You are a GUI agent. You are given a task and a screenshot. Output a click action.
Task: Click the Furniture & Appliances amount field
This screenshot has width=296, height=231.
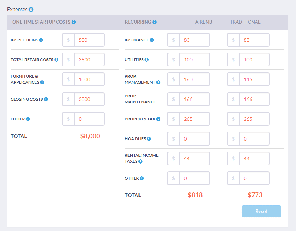click(89, 79)
